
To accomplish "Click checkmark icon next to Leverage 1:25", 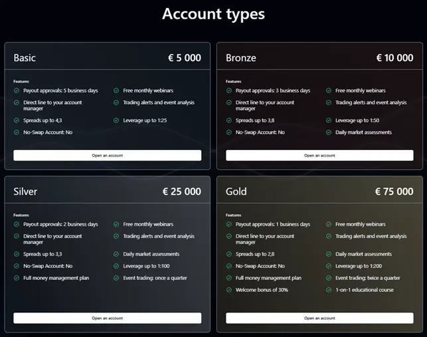I will coord(116,121).
